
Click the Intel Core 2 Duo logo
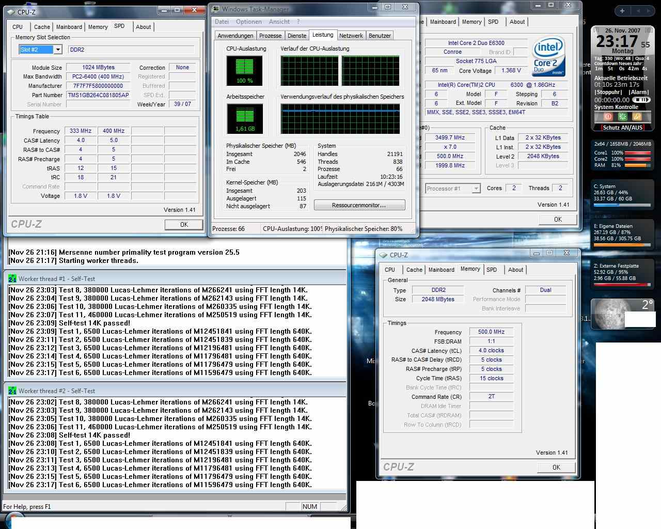(x=548, y=56)
